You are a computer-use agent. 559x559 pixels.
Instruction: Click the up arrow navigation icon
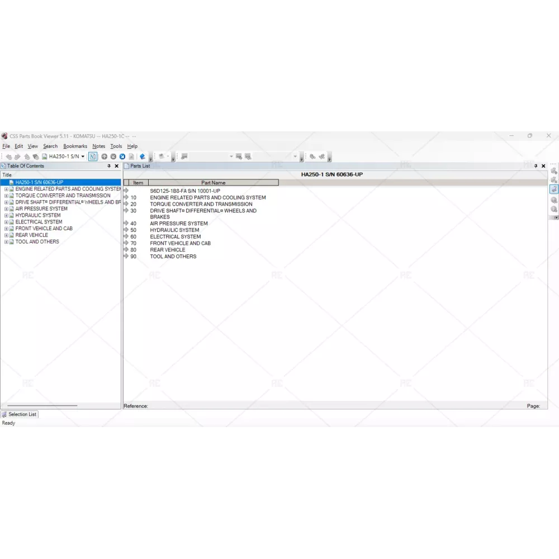point(104,157)
